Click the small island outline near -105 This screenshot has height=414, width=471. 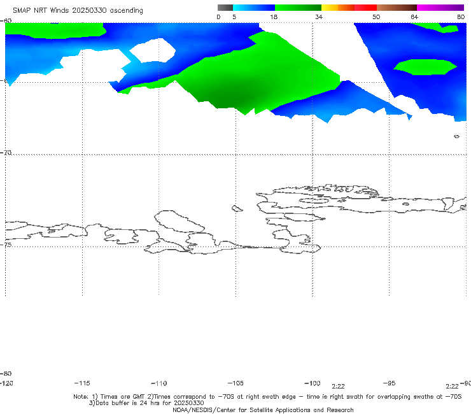point(237,208)
